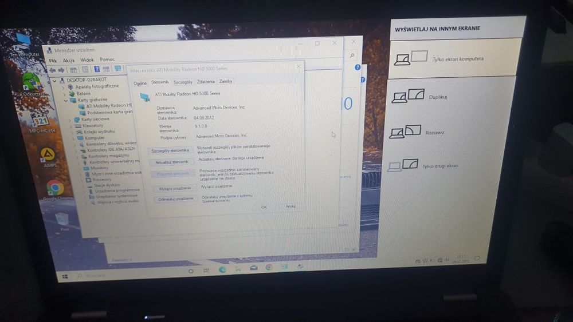The height and width of the screenshot is (322, 573).
Task: Open the Pomoc menu
Action: pos(107,59)
